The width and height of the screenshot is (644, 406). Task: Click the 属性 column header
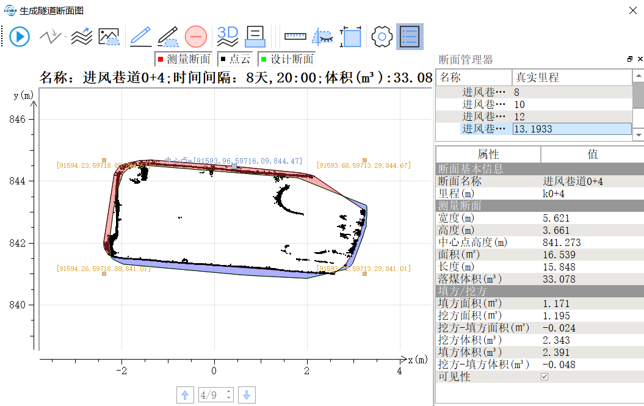pyautogui.click(x=488, y=154)
